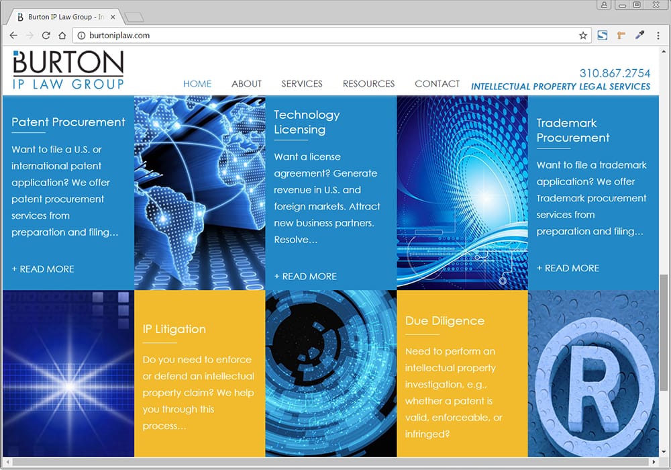Screen dimensions: 671x470
Task: Open a new tab with the new tab button
Action: click(135, 17)
